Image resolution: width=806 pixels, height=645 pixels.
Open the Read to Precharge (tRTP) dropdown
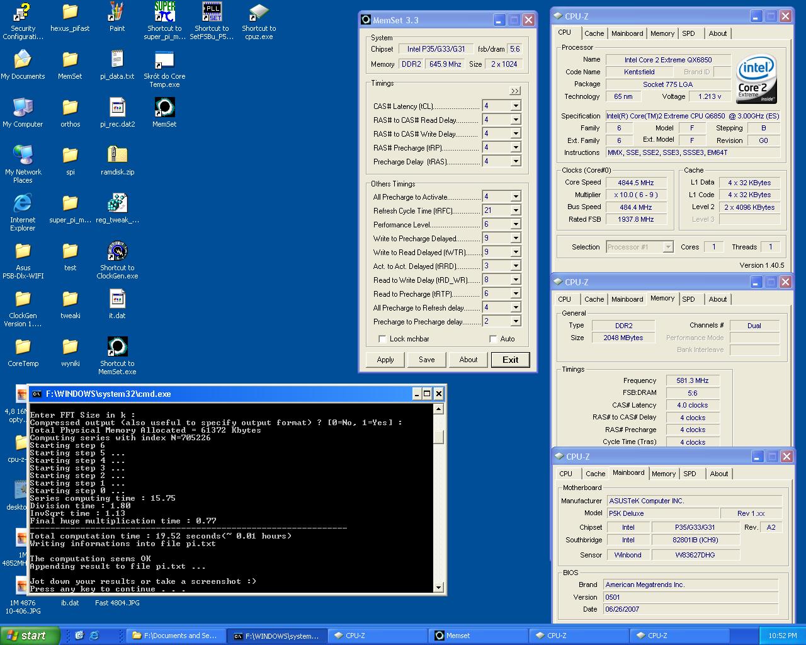pos(516,294)
